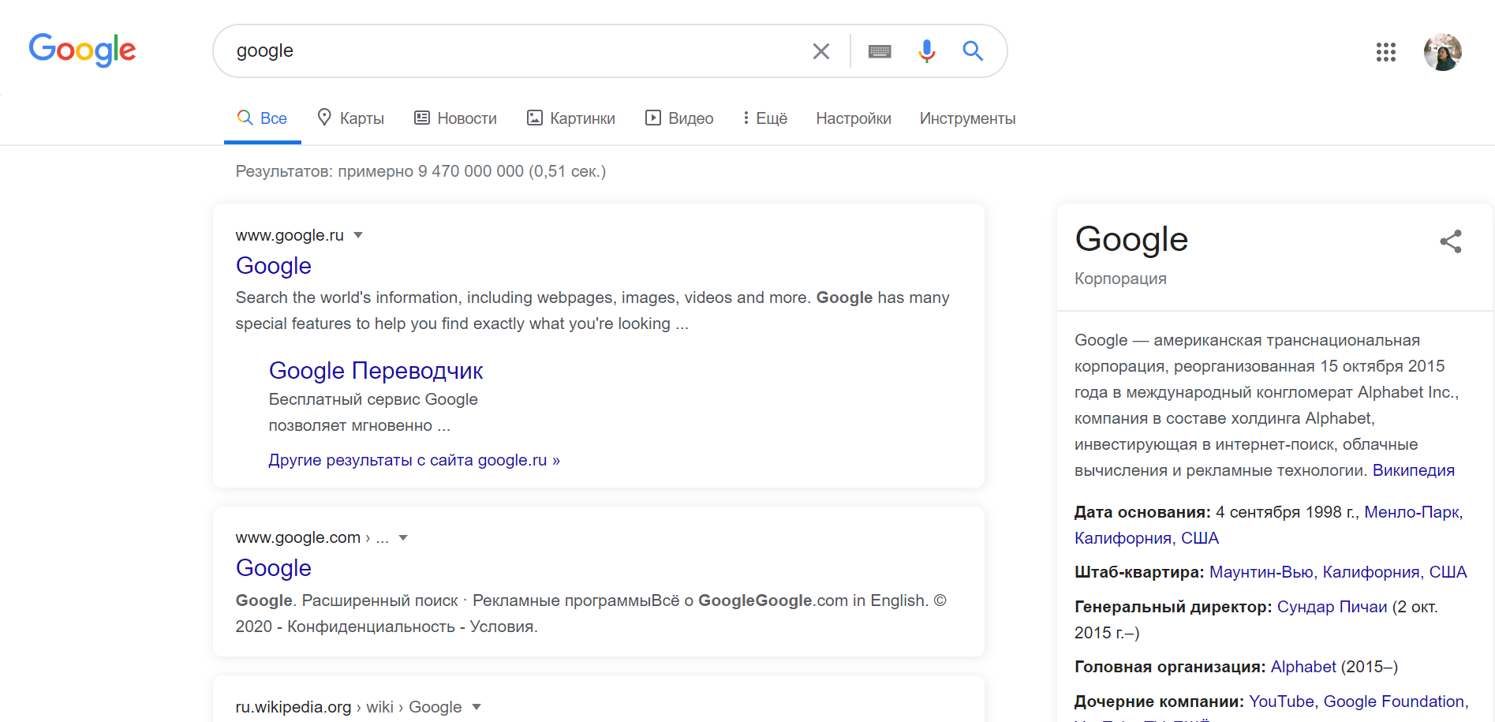The image size is (1495, 722).
Task: Switch to the Карты tab
Action: pyautogui.click(x=351, y=118)
